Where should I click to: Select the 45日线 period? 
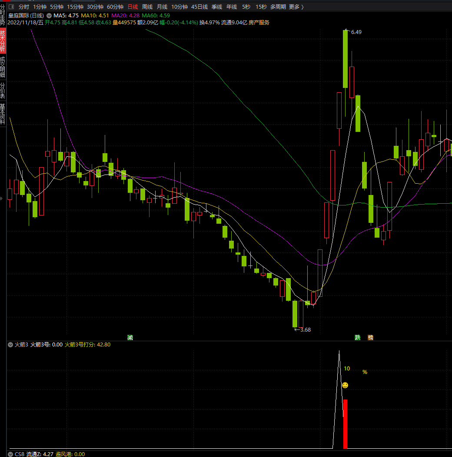(199, 7)
